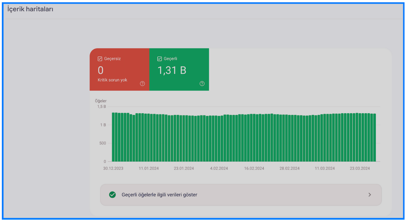Screen dimensions: 409x223
Task: Toggle the Geçerli checkbox
Action: [x=159, y=59]
